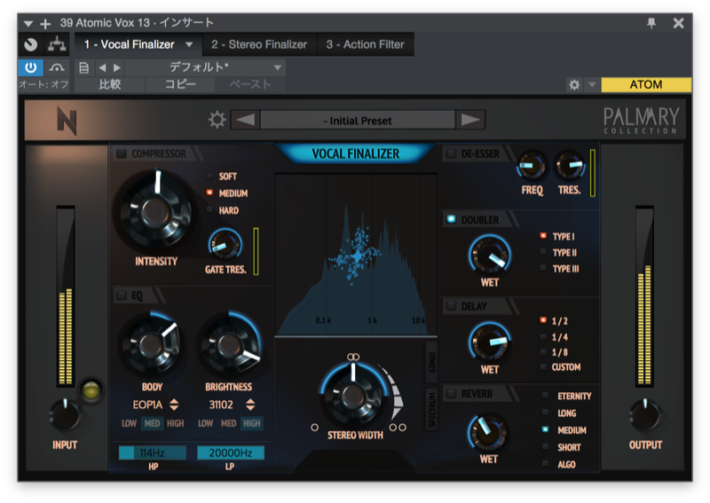Click the BRIGHTNESS knob
Image resolution: width=710 pixels, height=503 pixels.
[x=229, y=346]
